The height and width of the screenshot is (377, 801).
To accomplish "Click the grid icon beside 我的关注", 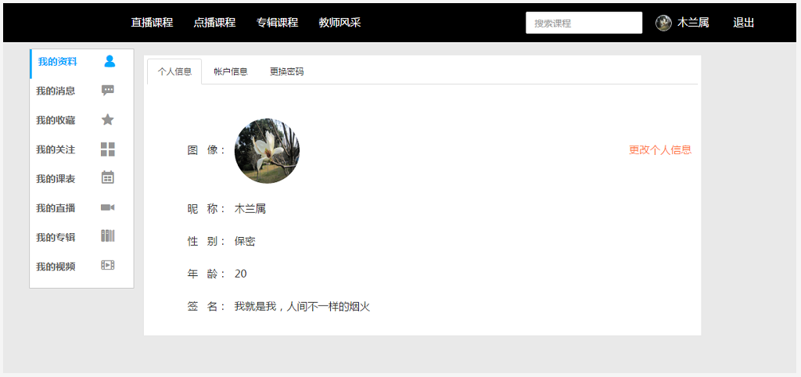I will (108, 149).
